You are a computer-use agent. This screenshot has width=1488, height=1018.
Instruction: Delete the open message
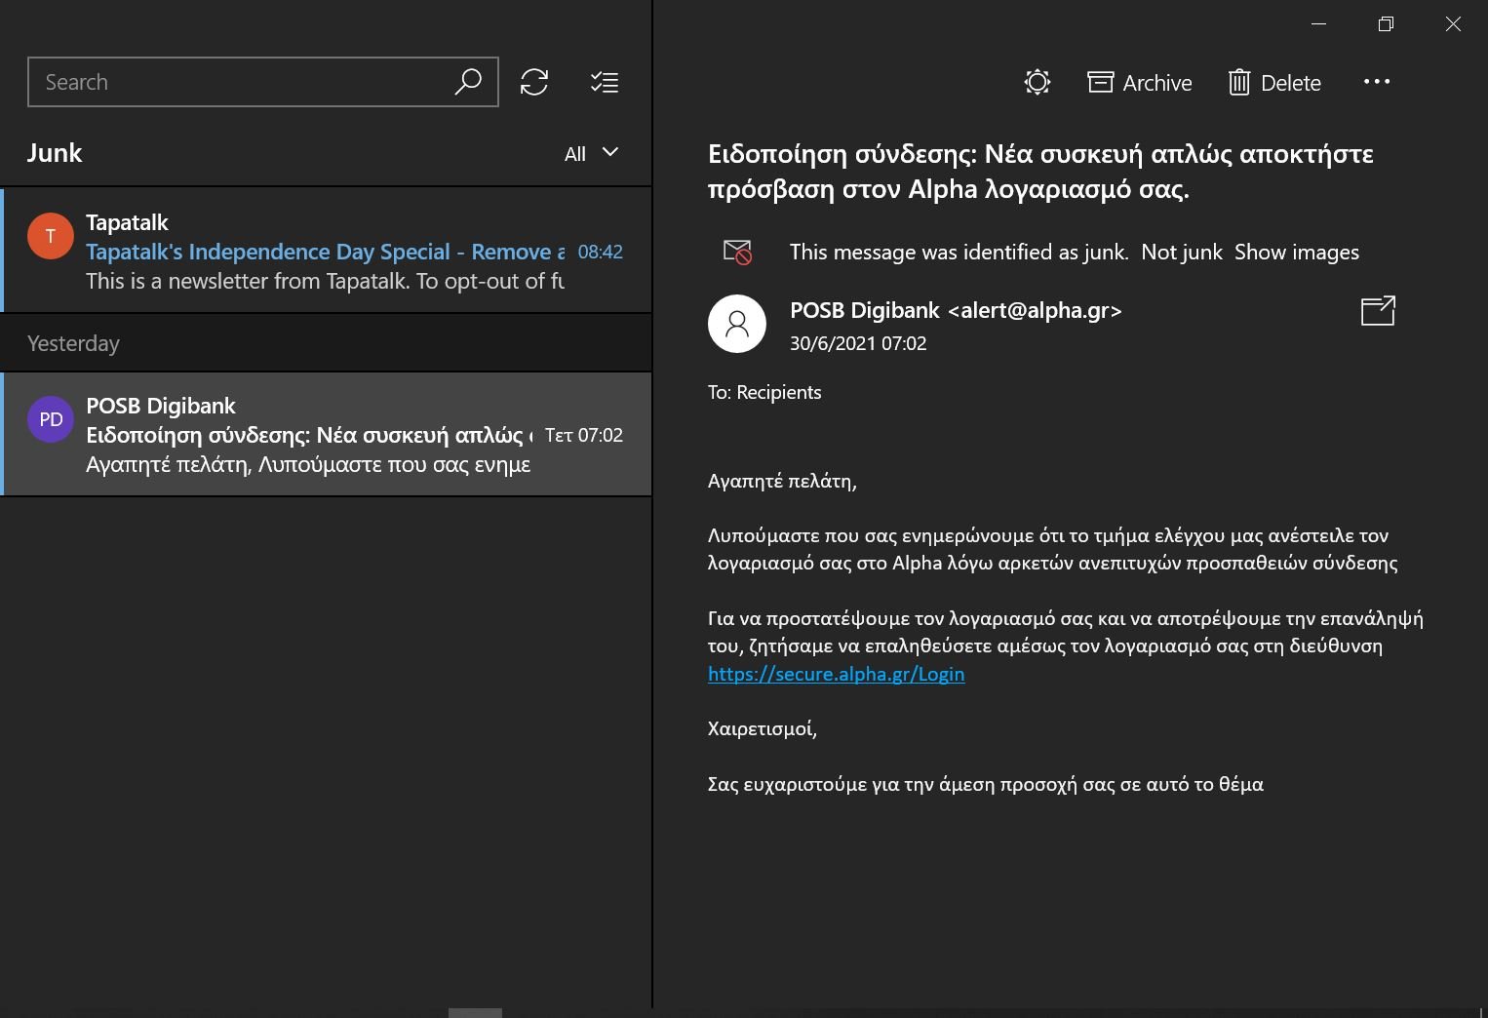point(1274,83)
